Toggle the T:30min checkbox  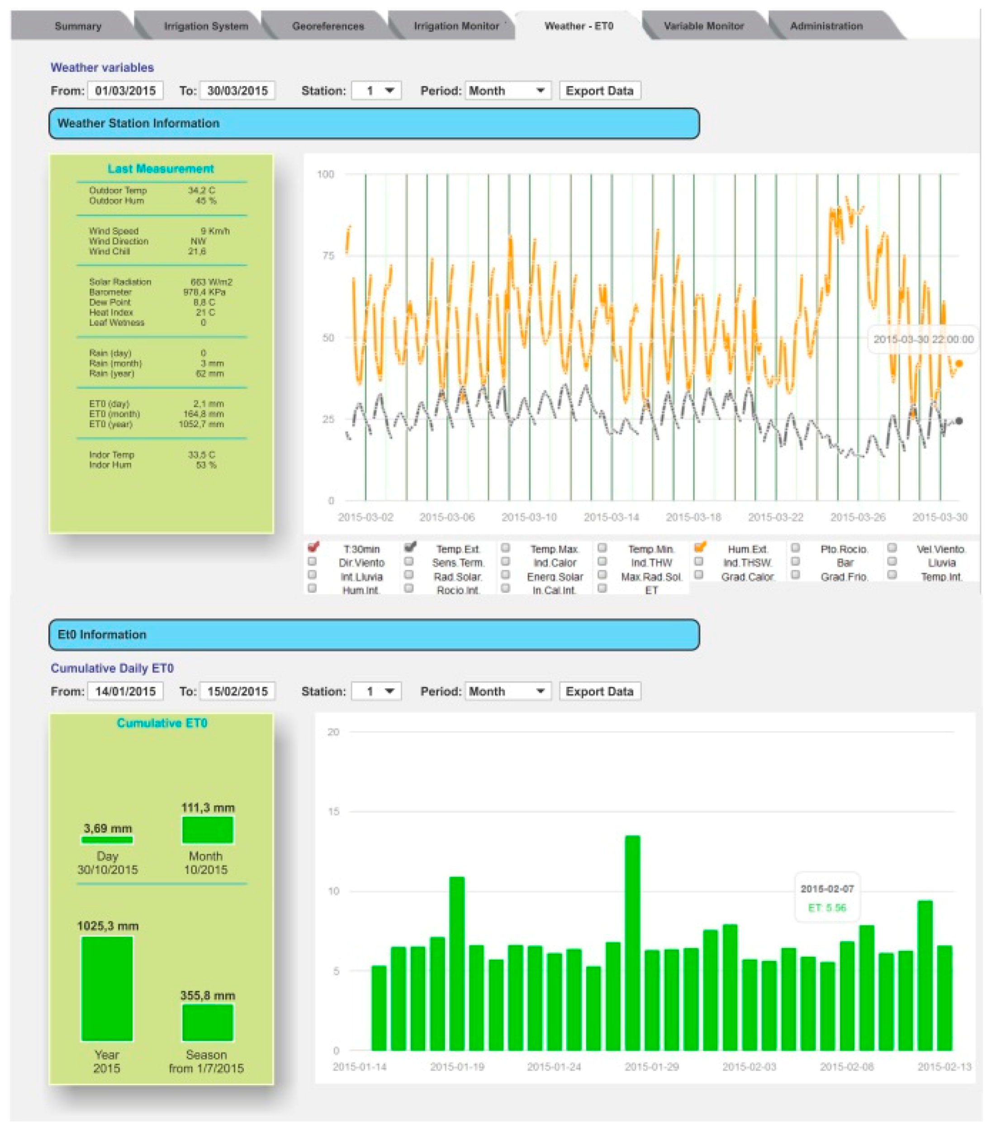click(x=313, y=548)
